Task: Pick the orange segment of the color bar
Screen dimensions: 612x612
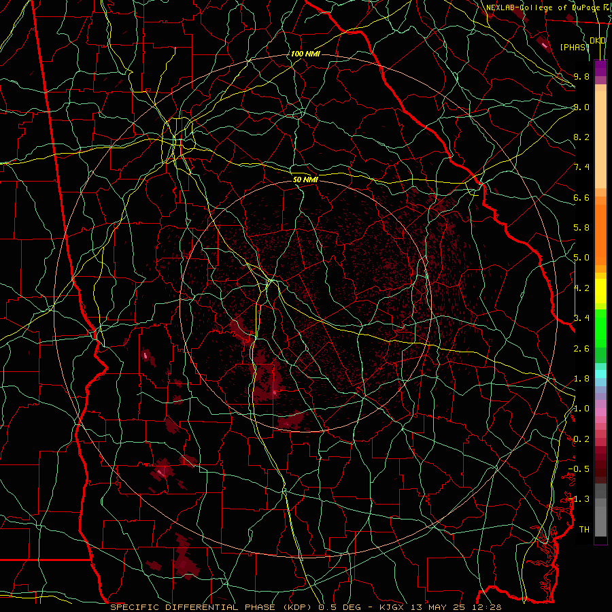Action: pos(600,234)
